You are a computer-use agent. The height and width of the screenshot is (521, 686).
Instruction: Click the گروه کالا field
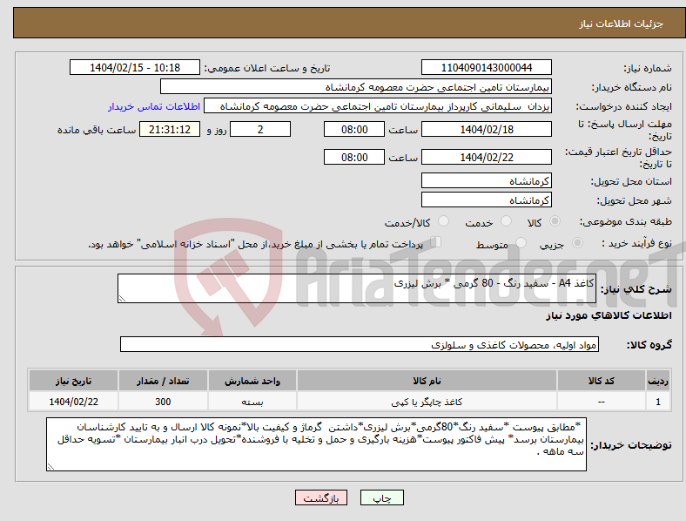click(x=360, y=344)
